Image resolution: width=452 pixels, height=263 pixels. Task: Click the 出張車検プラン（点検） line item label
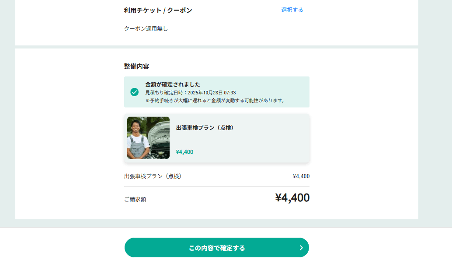153,176
